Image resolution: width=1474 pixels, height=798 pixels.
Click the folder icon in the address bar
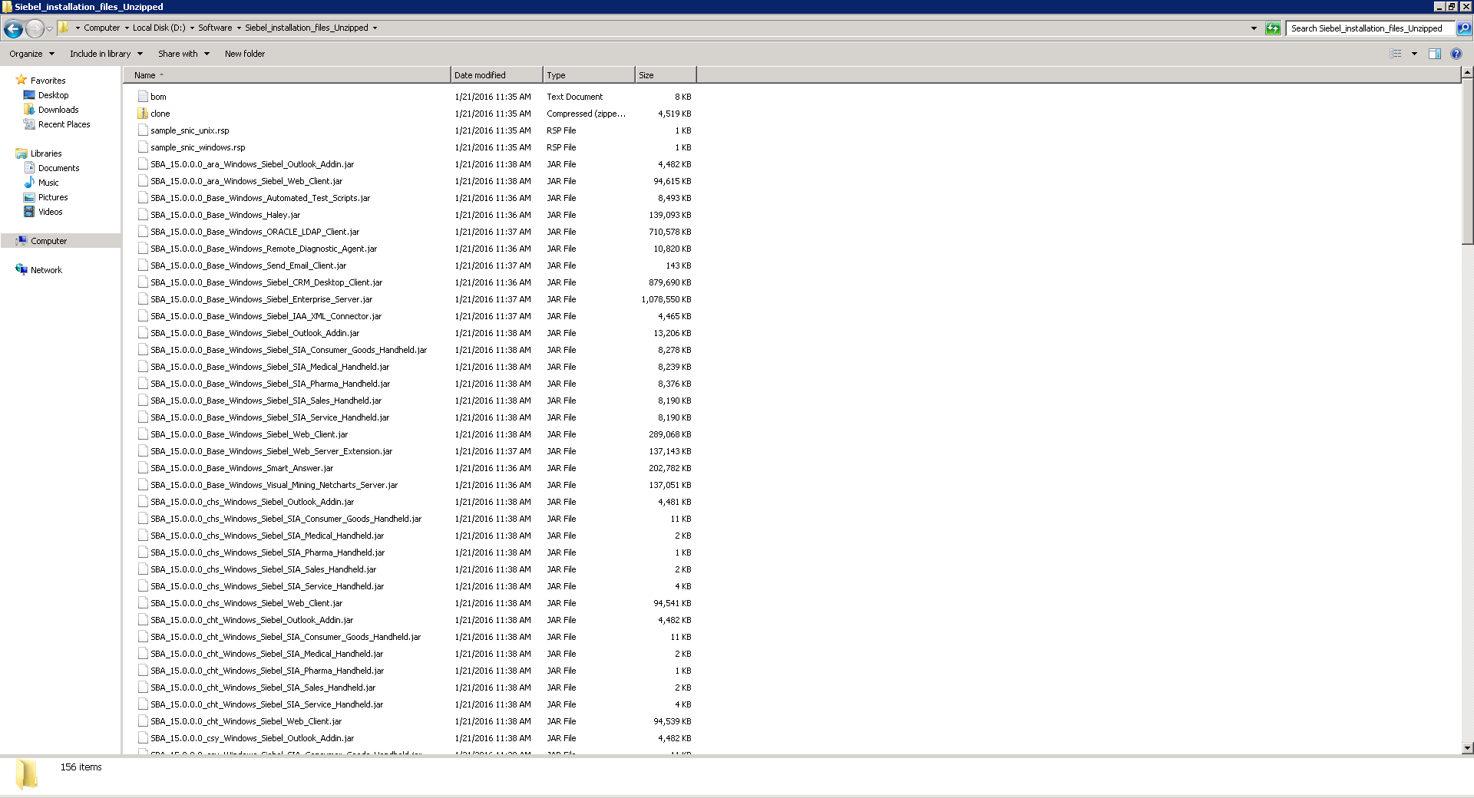click(x=64, y=28)
